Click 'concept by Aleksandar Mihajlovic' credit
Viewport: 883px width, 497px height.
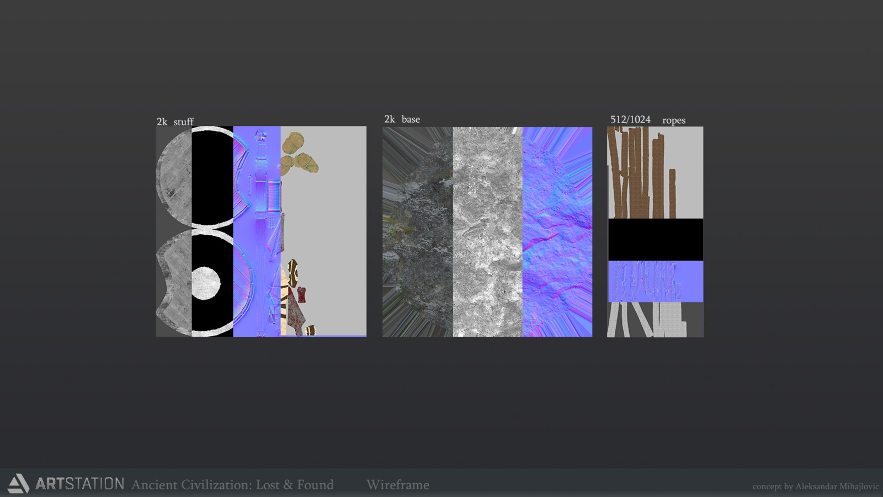pyautogui.click(x=816, y=487)
